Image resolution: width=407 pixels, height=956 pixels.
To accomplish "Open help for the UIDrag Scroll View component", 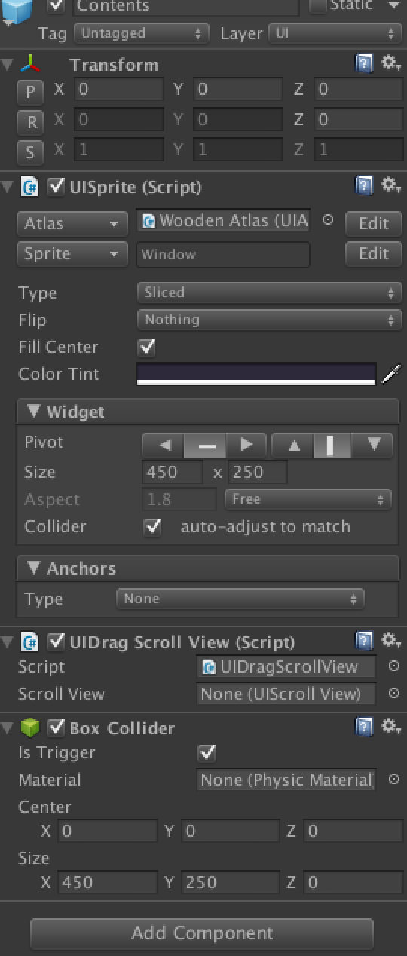I will pos(364,642).
